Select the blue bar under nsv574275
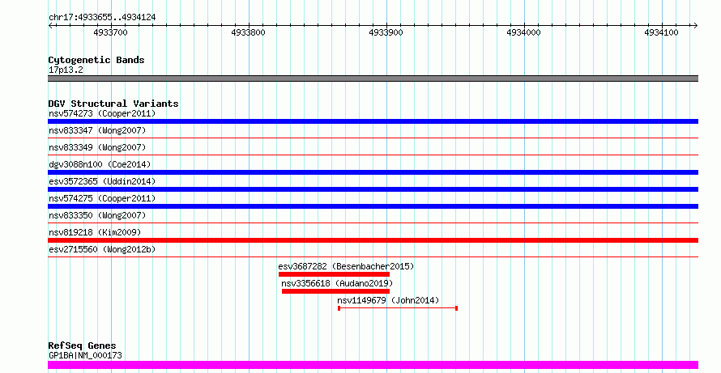 pos(373,206)
